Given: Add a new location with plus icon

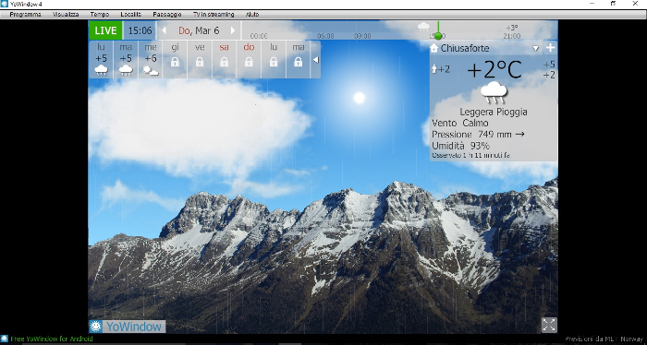Looking at the screenshot, I should pyautogui.click(x=551, y=48).
